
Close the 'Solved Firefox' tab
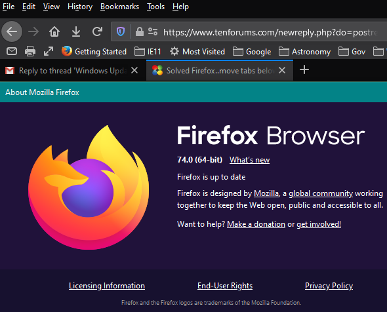[282, 71]
